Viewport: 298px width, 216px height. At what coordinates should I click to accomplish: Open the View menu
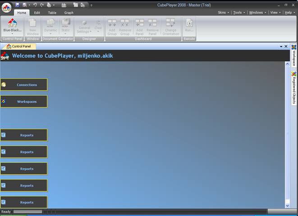coord(275,13)
